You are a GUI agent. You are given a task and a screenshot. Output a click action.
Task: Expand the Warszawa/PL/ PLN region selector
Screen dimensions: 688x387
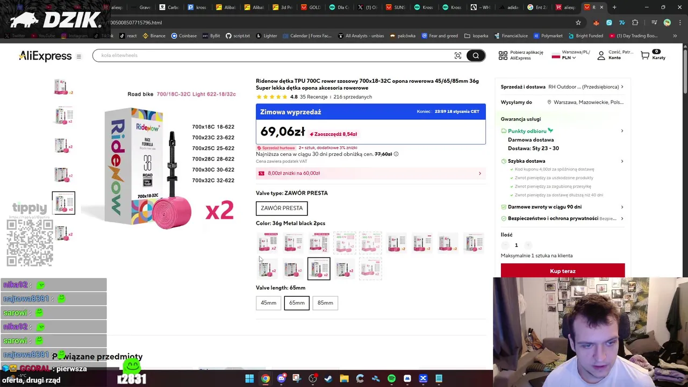coord(570,55)
